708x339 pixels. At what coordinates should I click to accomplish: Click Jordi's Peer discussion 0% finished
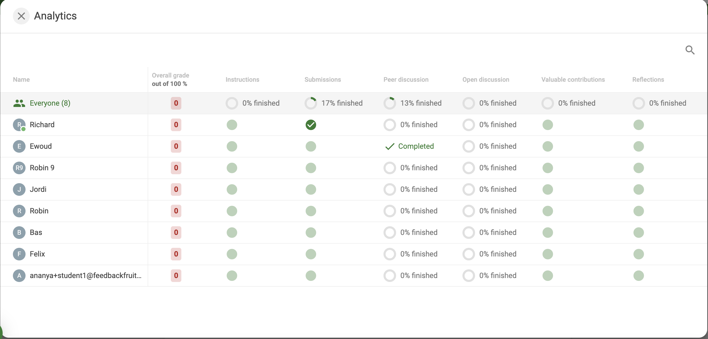411,189
